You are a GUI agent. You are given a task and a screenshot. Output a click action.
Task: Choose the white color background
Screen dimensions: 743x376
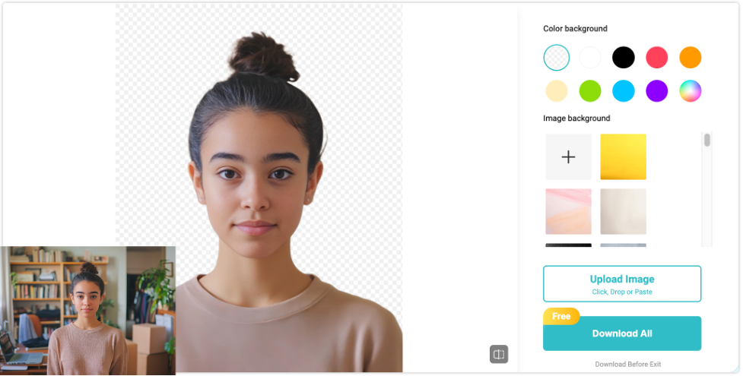(590, 57)
